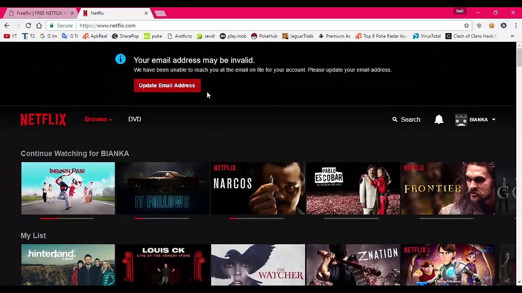Image resolution: width=522 pixels, height=293 pixels.
Task: Click the blue info icon
Action: pyautogui.click(x=120, y=59)
